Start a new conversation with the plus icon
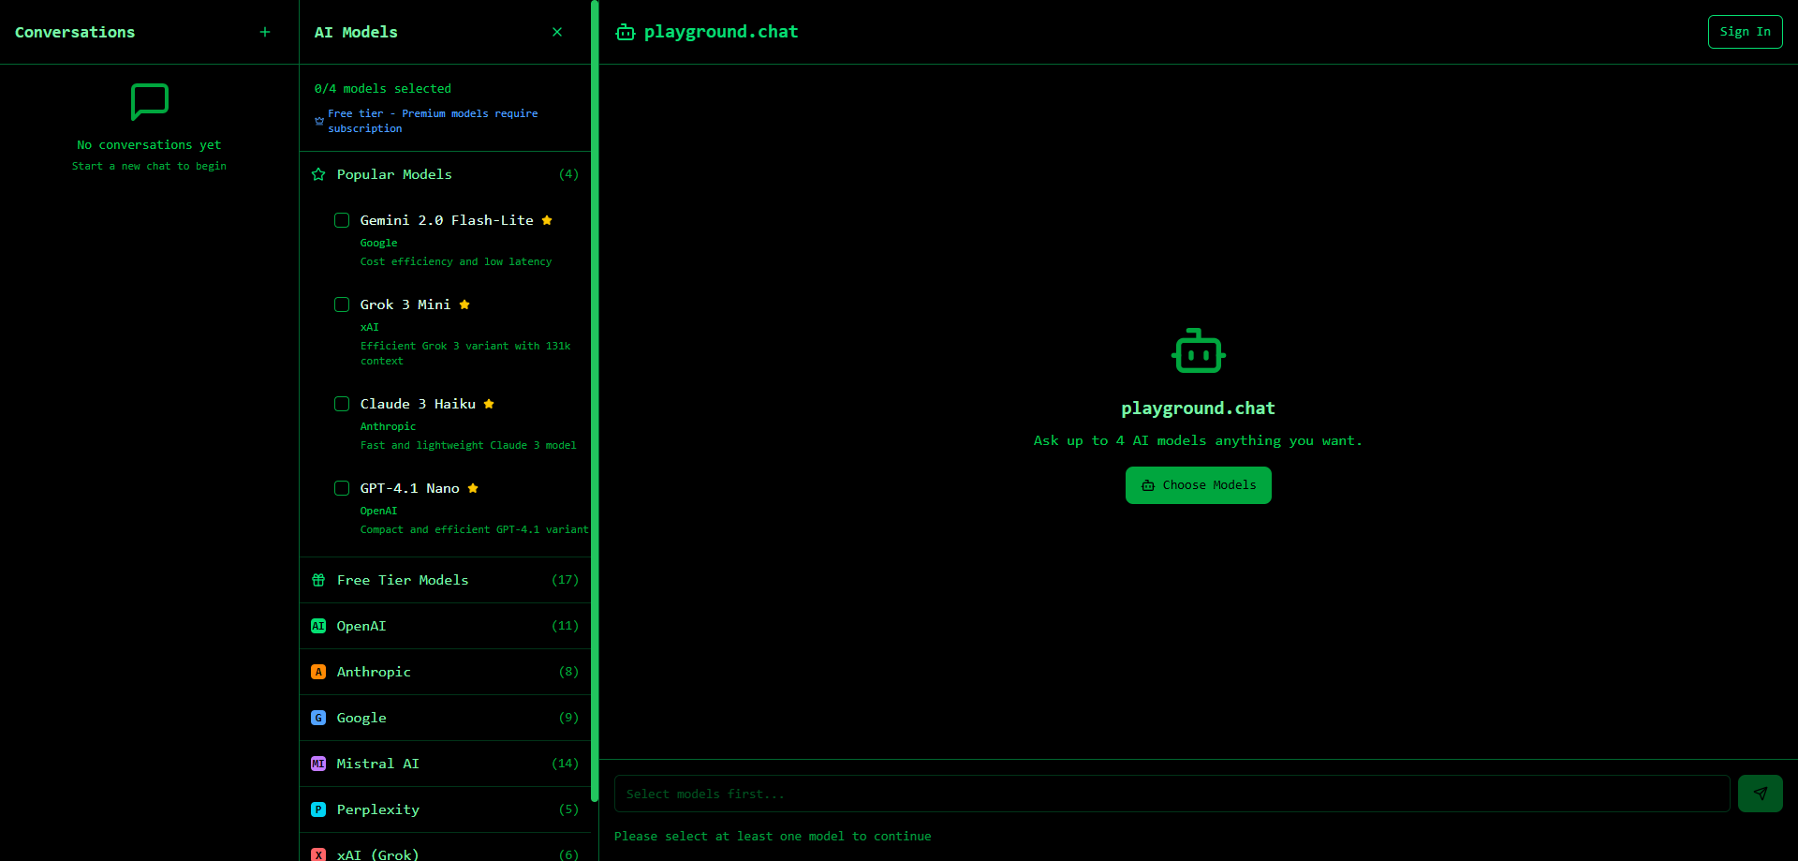 (x=265, y=31)
